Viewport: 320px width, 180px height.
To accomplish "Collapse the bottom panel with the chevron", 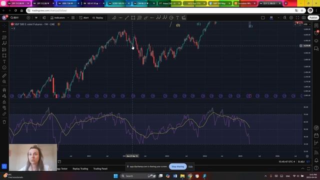I will pyautogui.click(x=302, y=168).
